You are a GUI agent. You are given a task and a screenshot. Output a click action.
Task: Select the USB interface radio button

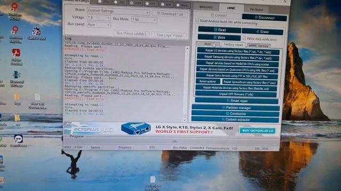point(116,2)
